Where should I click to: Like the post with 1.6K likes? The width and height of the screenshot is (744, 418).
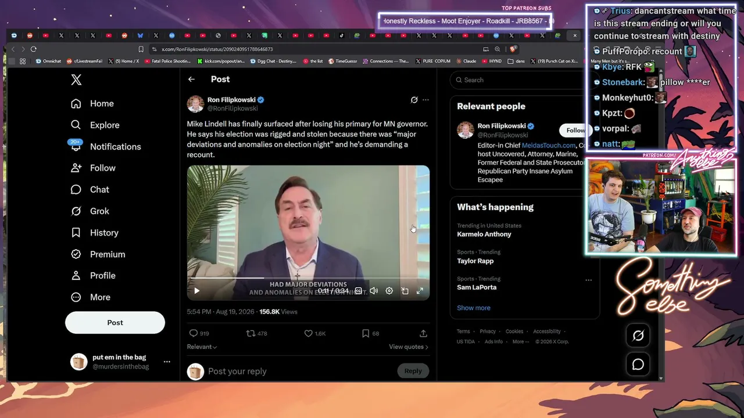tap(315, 333)
